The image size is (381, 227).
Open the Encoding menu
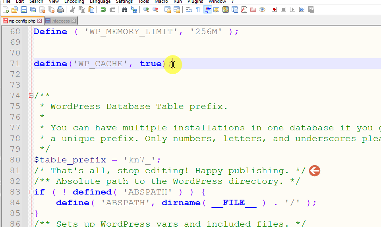[x=74, y=2]
